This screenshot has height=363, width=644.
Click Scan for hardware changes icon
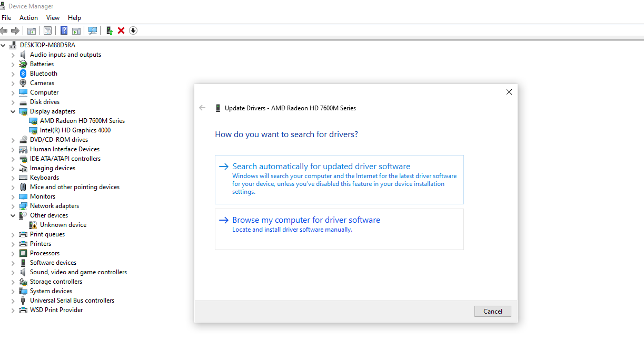click(x=93, y=30)
